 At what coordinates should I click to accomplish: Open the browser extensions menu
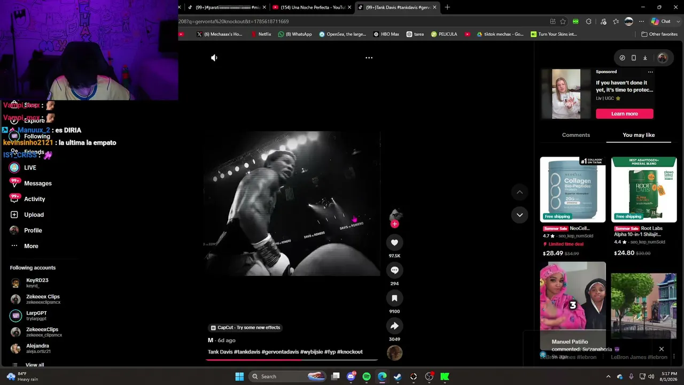tap(588, 21)
